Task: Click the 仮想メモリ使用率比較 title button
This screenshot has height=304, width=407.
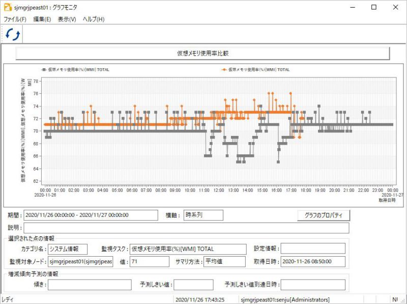Action: point(202,53)
